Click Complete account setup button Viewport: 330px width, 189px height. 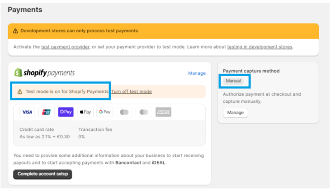43,174
